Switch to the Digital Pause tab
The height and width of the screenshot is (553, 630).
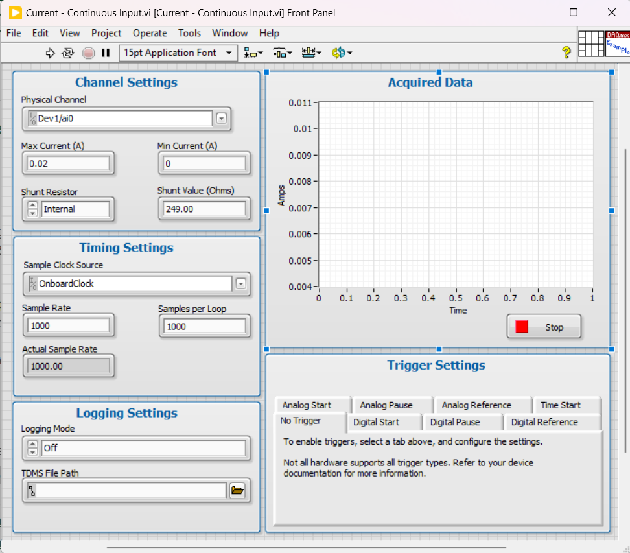[x=463, y=423]
